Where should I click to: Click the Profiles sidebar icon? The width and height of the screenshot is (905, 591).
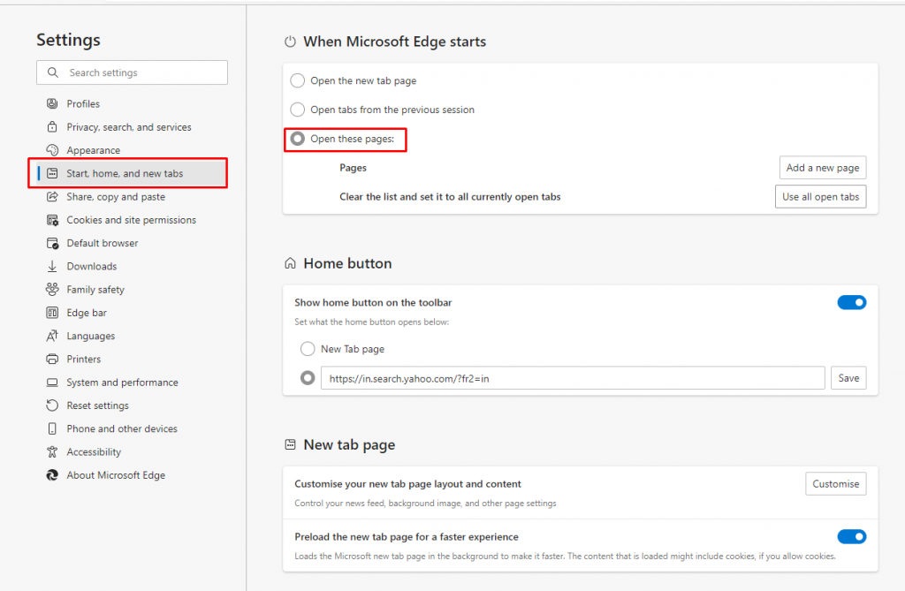point(52,103)
